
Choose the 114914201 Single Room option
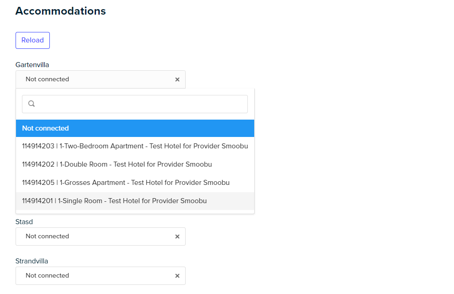(135, 201)
